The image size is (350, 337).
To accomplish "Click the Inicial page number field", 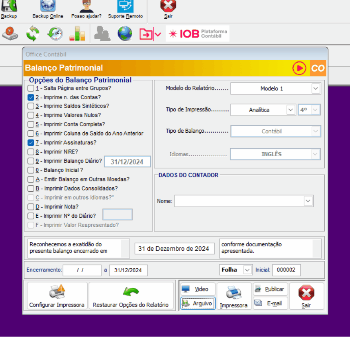I will [286, 270].
